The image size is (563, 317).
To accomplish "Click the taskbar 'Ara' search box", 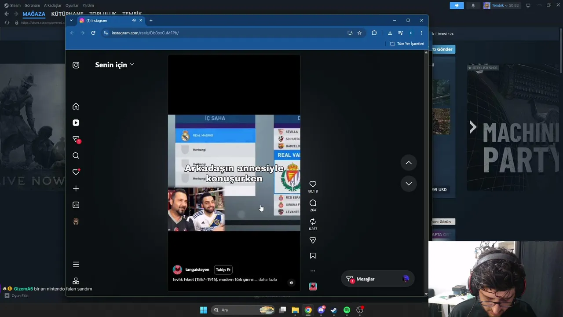I will pos(244,310).
